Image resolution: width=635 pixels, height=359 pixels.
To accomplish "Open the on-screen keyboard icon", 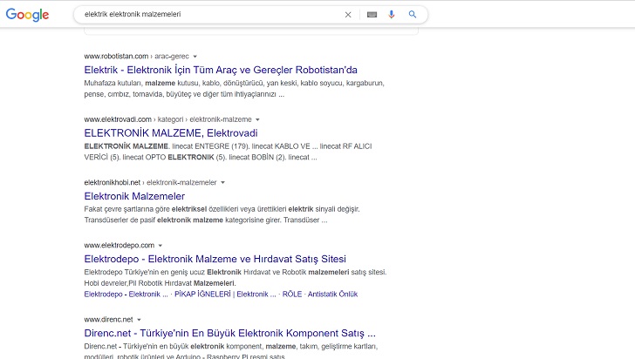I will 372,15.
